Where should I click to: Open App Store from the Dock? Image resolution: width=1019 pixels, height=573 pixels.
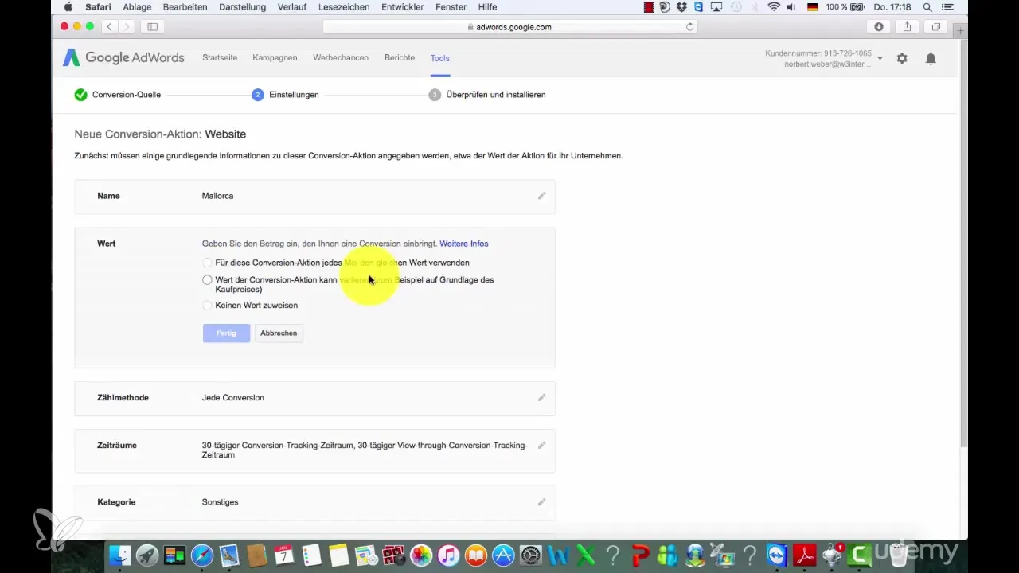click(x=503, y=555)
